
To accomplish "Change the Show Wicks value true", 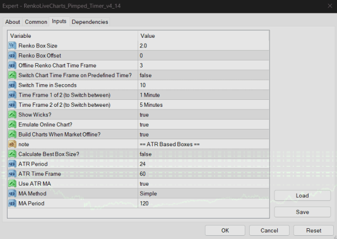I will [203, 115].
